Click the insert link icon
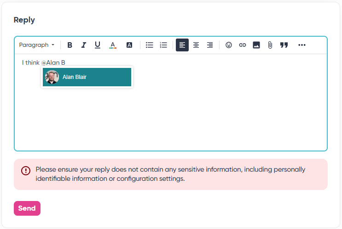342x229 pixels. pyautogui.click(x=243, y=45)
